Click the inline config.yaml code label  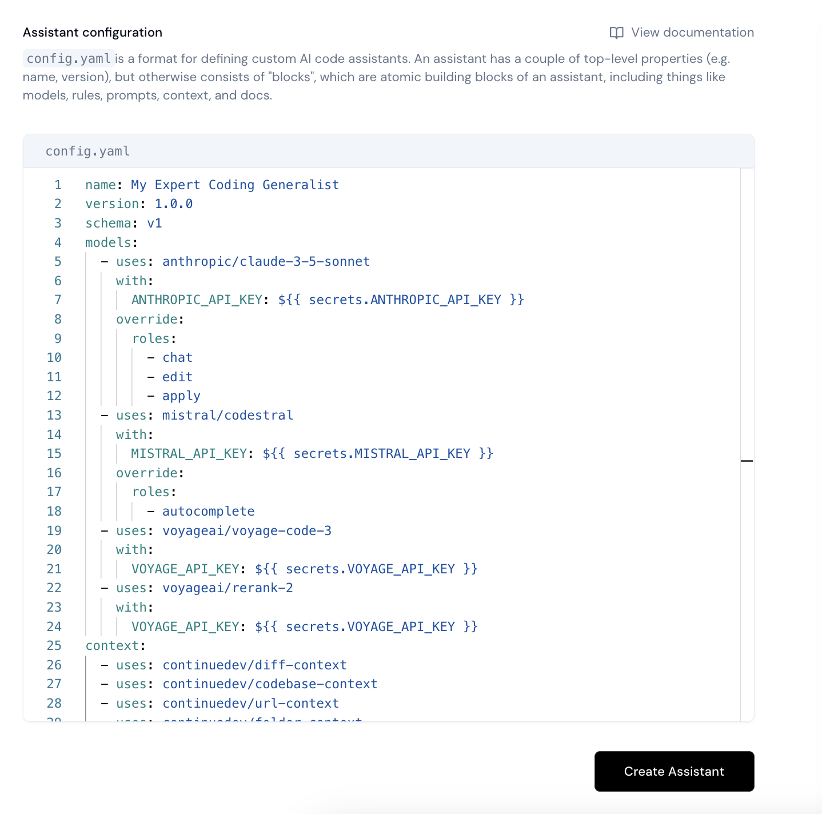coord(69,58)
